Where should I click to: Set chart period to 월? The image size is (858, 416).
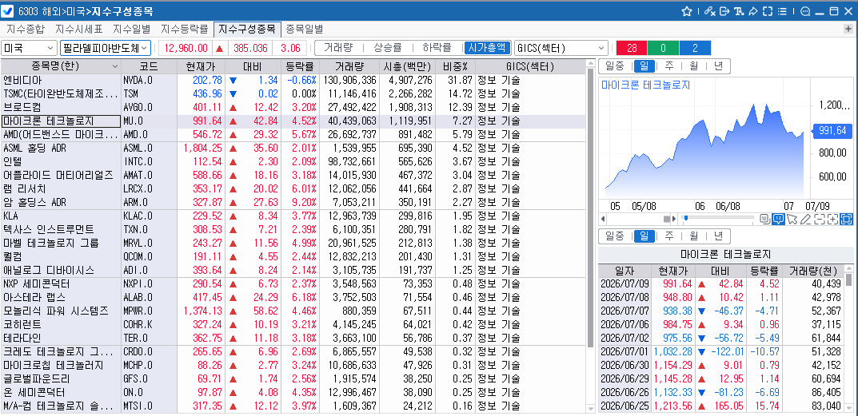(x=693, y=66)
